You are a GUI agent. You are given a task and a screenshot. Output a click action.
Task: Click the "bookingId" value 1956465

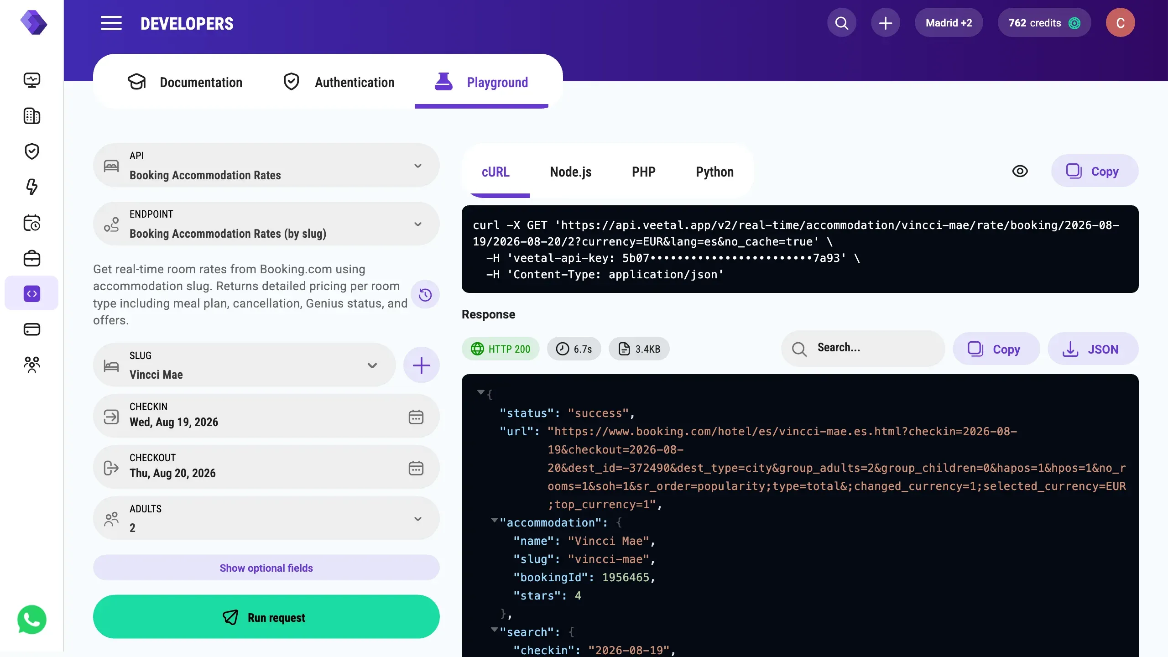click(626, 577)
